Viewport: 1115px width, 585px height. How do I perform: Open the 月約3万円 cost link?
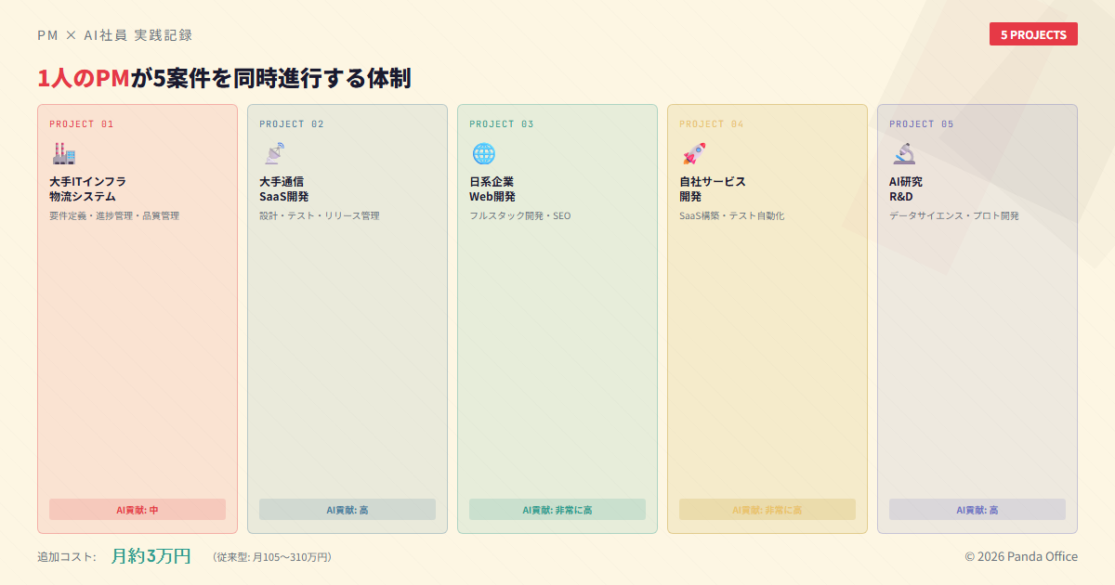[x=151, y=556]
